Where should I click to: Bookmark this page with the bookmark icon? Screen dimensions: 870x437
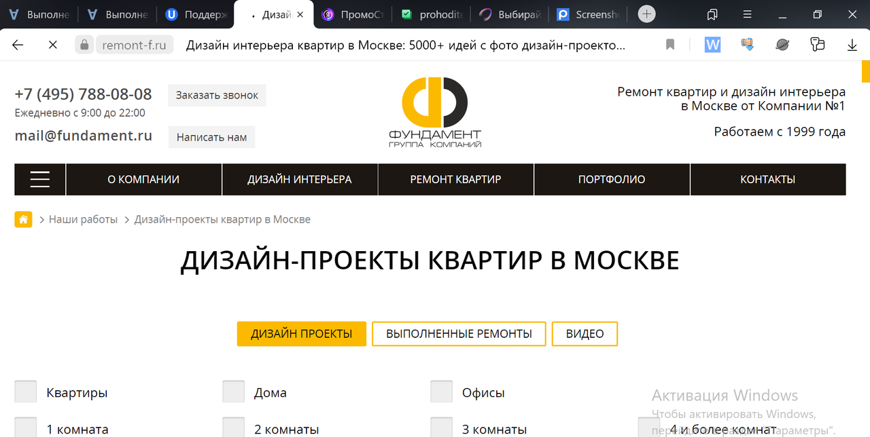[670, 45]
